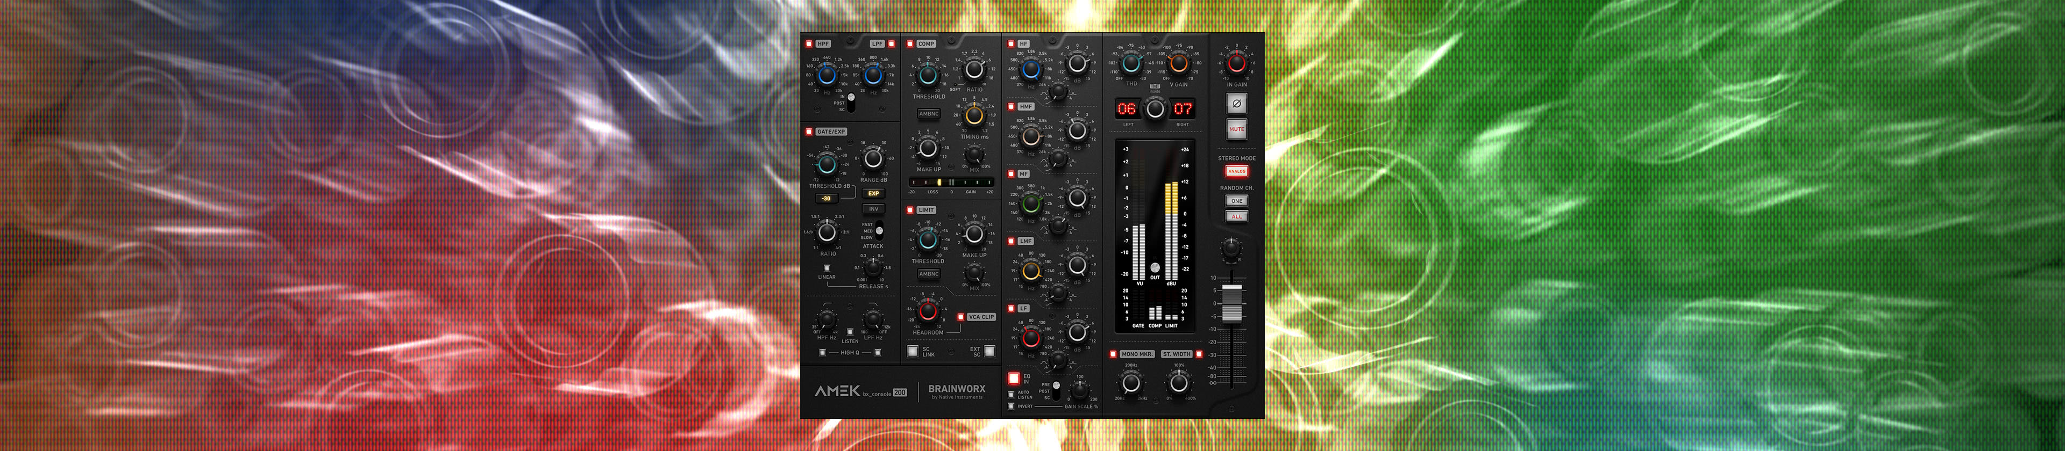Screen dimensions: 2065x451
Task: Click the compressor AMBNC button
Action: (x=928, y=114)
